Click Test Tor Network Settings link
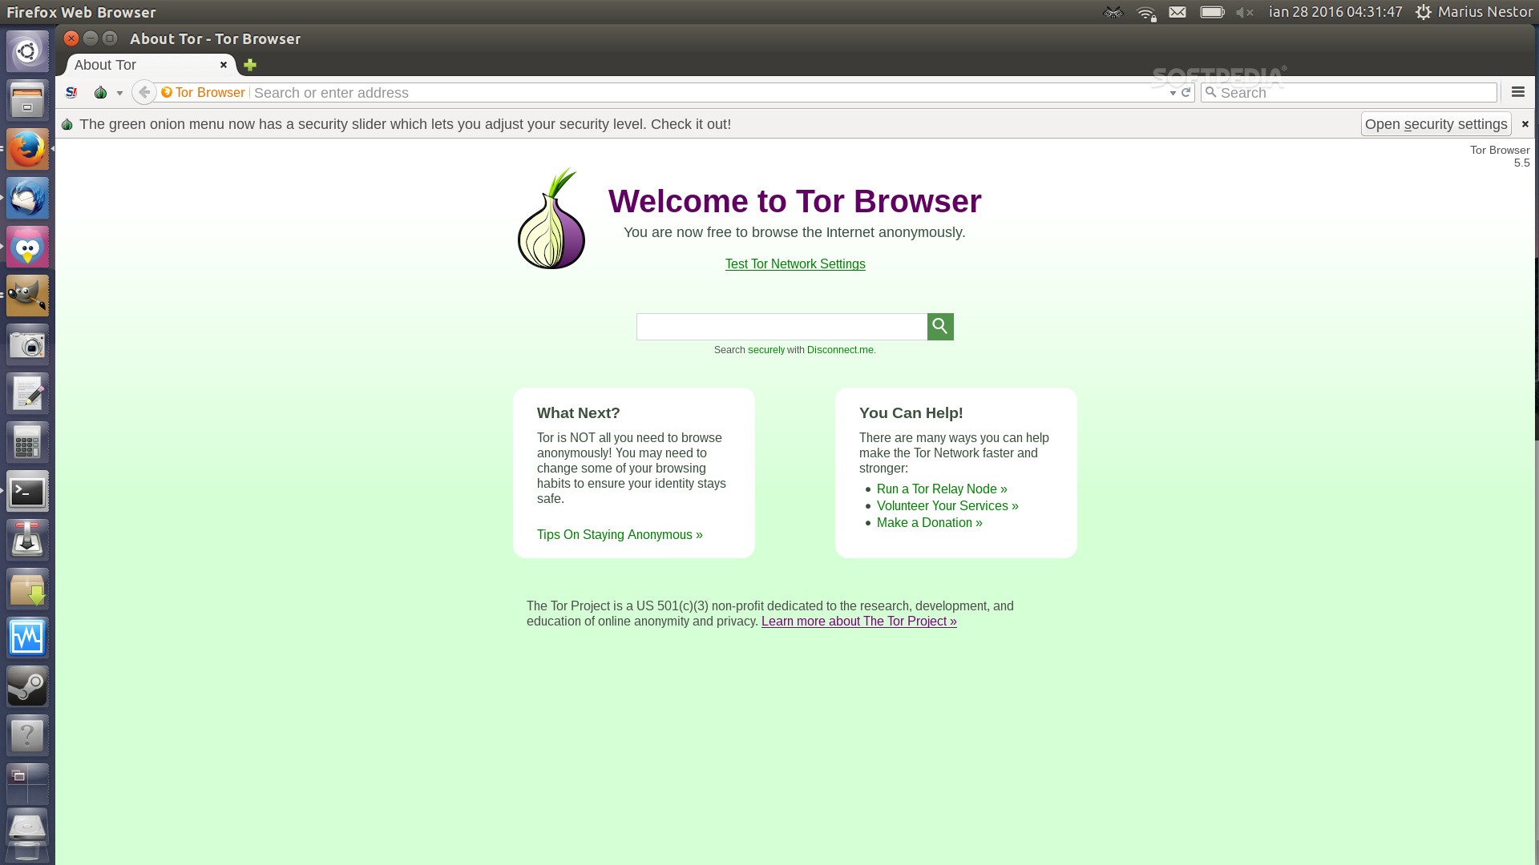This screenshot has width=1539, height=865. (x=794, y=264)
